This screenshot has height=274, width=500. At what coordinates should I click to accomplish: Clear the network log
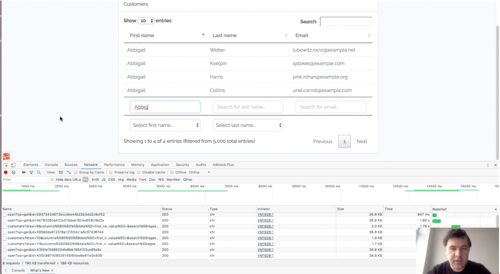[14, 172]
